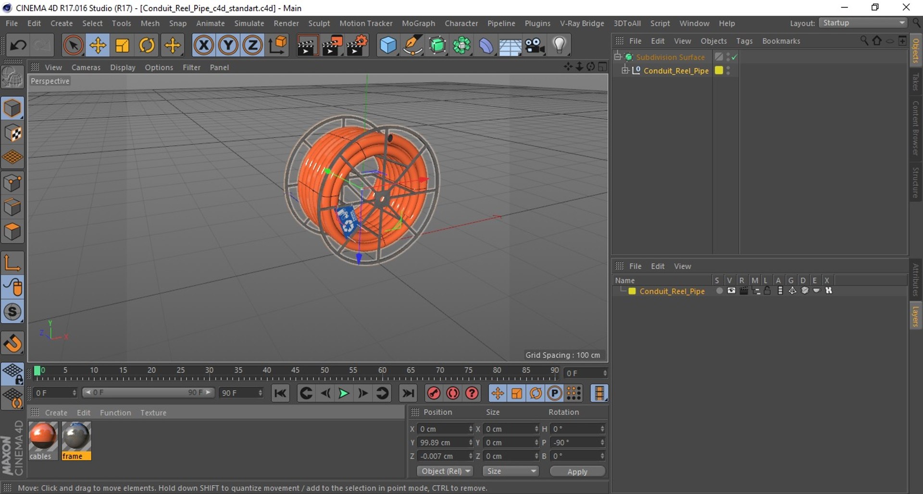Image resolution: width=923 pixels, height=494 pixels.
Task: Click the Camera object icon
Action: 535,46
